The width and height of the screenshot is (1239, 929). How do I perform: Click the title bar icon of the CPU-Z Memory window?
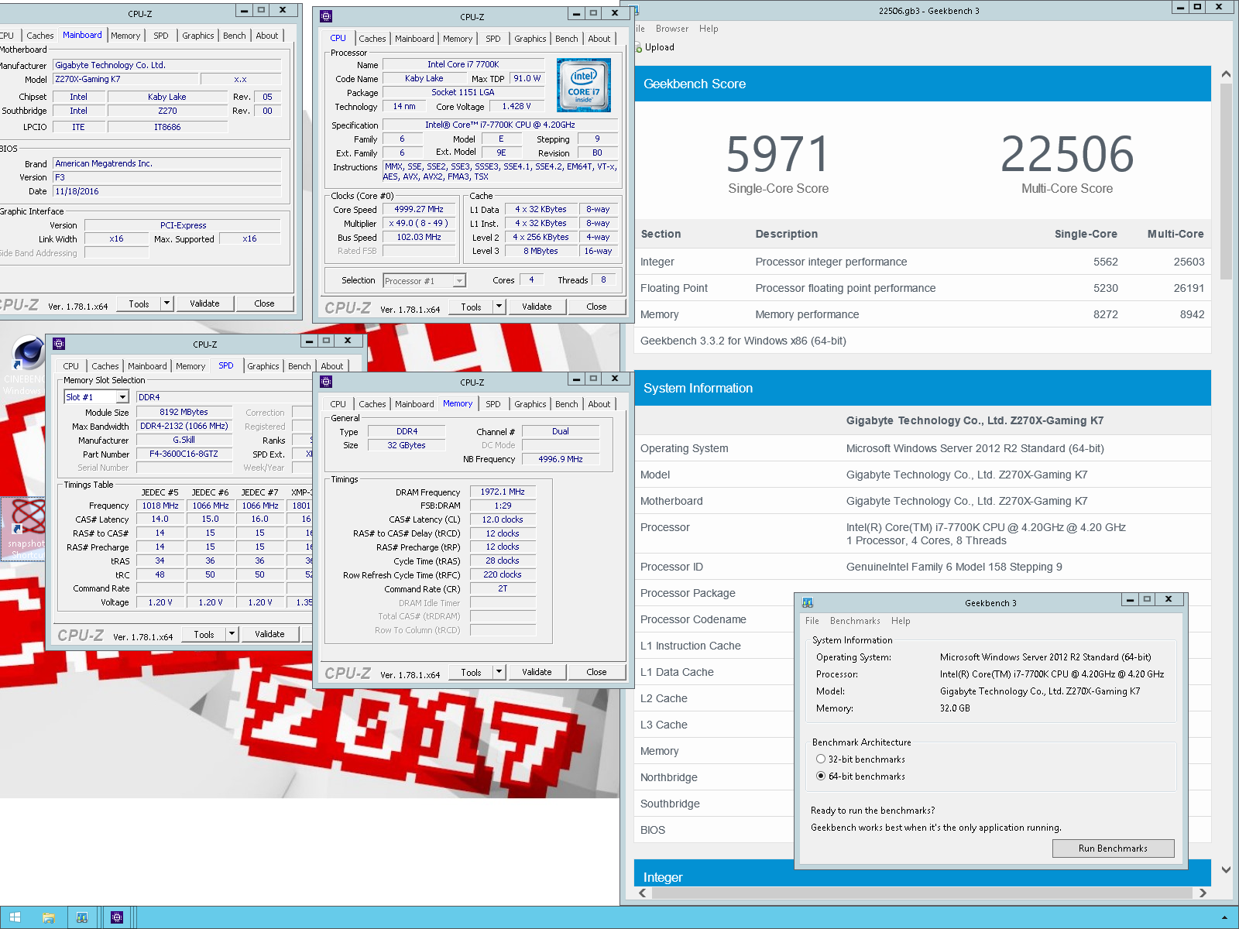[x=326, y=382]
